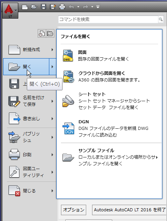Click the 新規作成 blank page icon
This screenshot has height=221, width=167.
pos(14,50)
